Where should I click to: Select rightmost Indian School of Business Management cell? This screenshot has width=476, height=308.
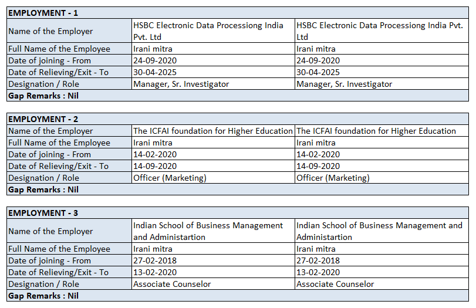pos(379,231)
